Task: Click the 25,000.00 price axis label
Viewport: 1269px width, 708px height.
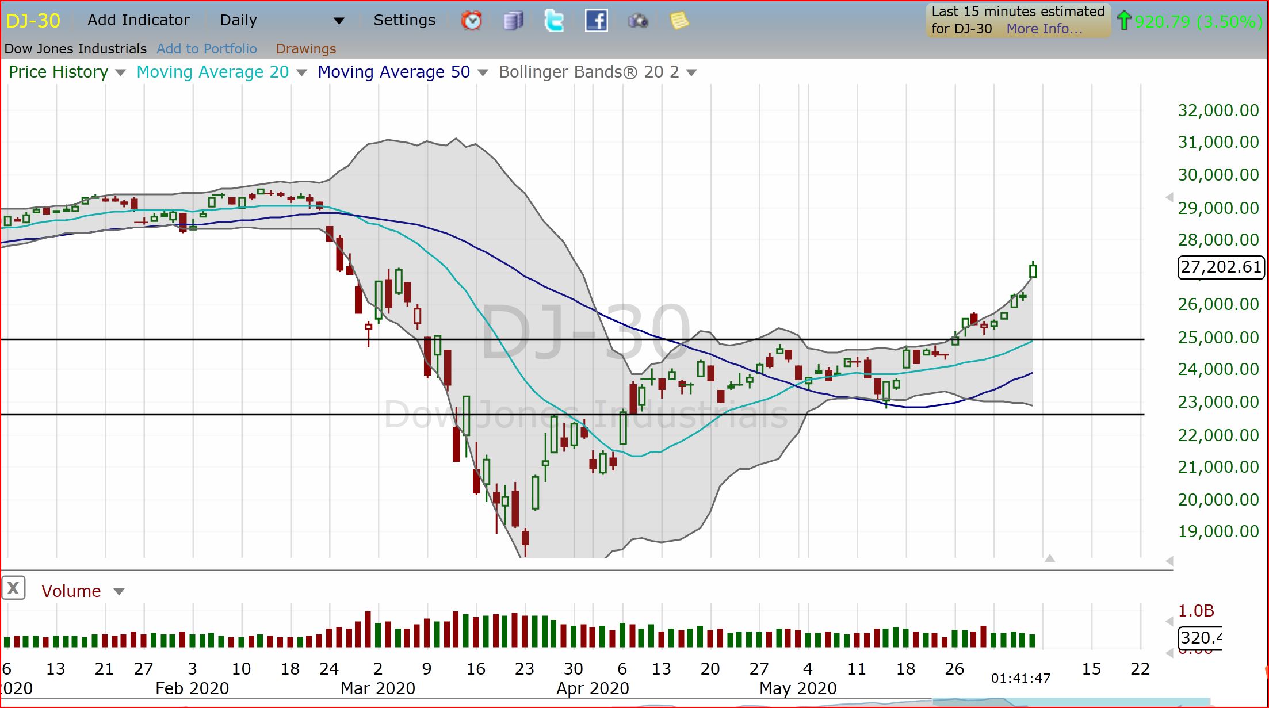Action: (x=1218, y=338)
